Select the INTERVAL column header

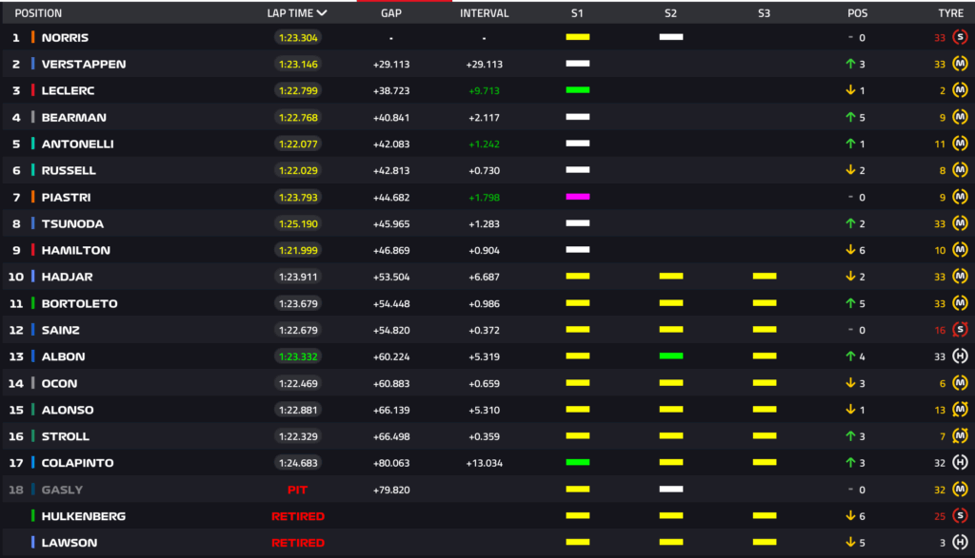point(484,13)
